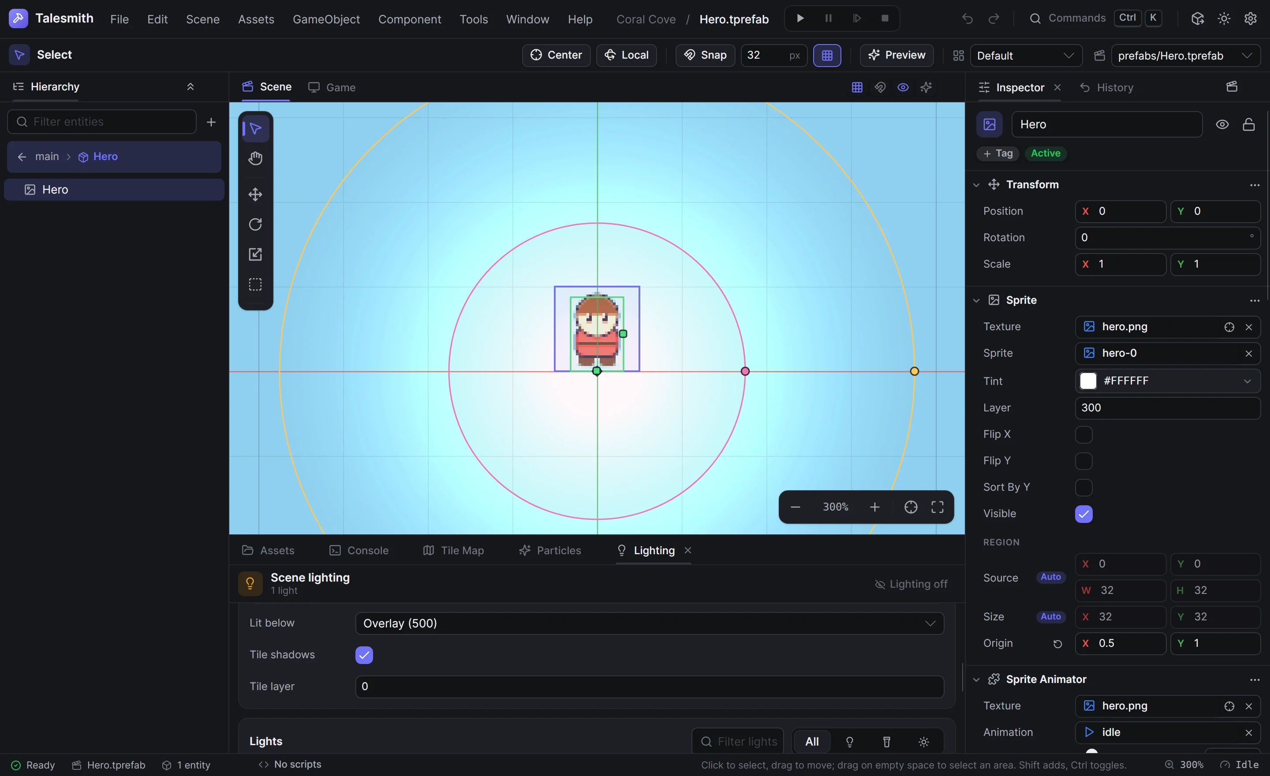Click the play button in top bar
This screenshot has height=776, width=1270.
coord(800,19)
